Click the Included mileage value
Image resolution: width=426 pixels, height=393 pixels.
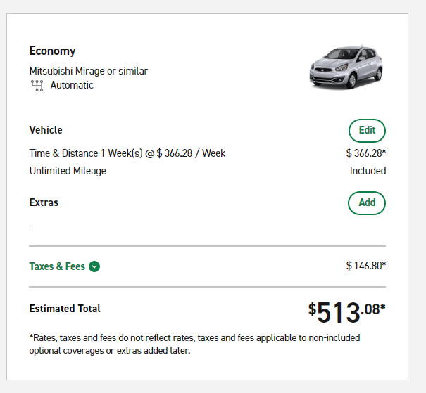(x=368, y=171)
